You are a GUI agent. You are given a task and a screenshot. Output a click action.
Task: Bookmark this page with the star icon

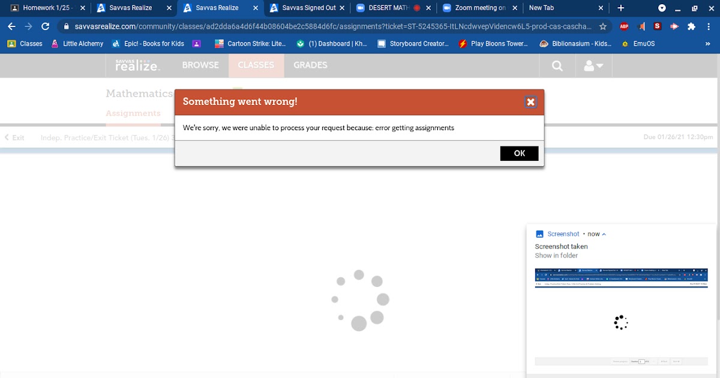tap(603, 26)
